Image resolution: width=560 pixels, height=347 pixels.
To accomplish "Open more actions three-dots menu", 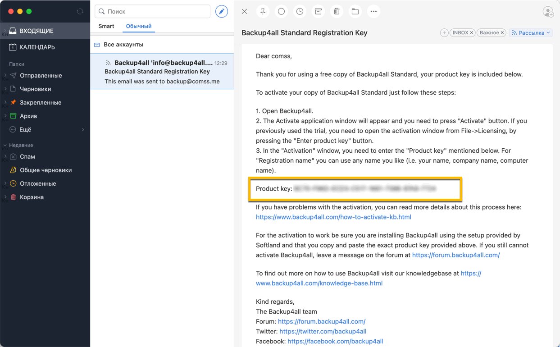I will point(373,11).
